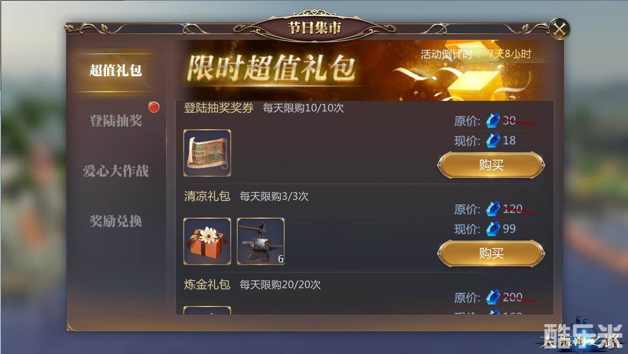Switch to the 奖励兑换 tab

[x=116, y=221]
